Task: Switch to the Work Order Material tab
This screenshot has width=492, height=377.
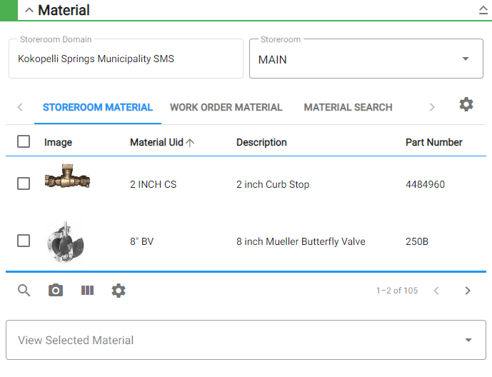Action: tap(226, 108)
